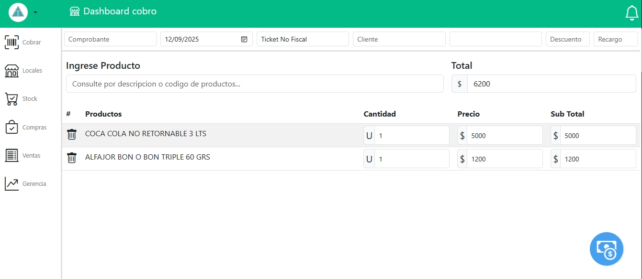642x279 pixels.
Task: Expand the dropdown arrow beside the logo
Action: tap(35, 12)
